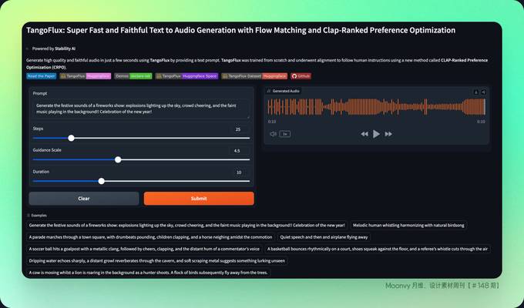Change playback speed with 1x button
The width and height of the screenshot is (524, 308).
coord(284,134)
